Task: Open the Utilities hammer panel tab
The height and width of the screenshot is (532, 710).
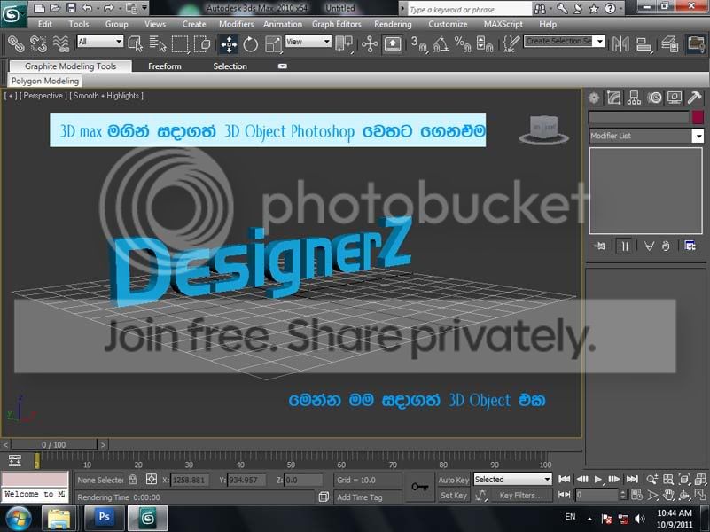Action: click(694, 98)
